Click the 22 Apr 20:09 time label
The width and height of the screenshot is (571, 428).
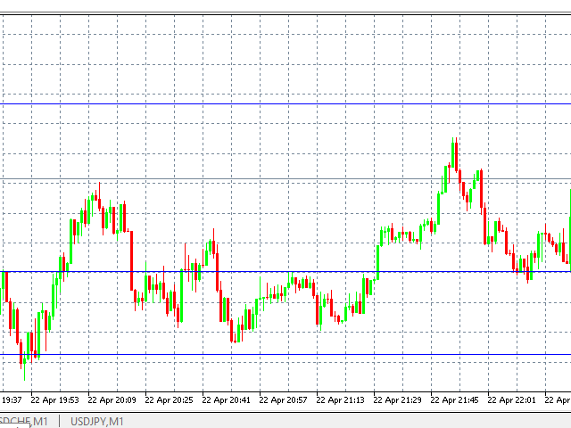click(112, 400)
